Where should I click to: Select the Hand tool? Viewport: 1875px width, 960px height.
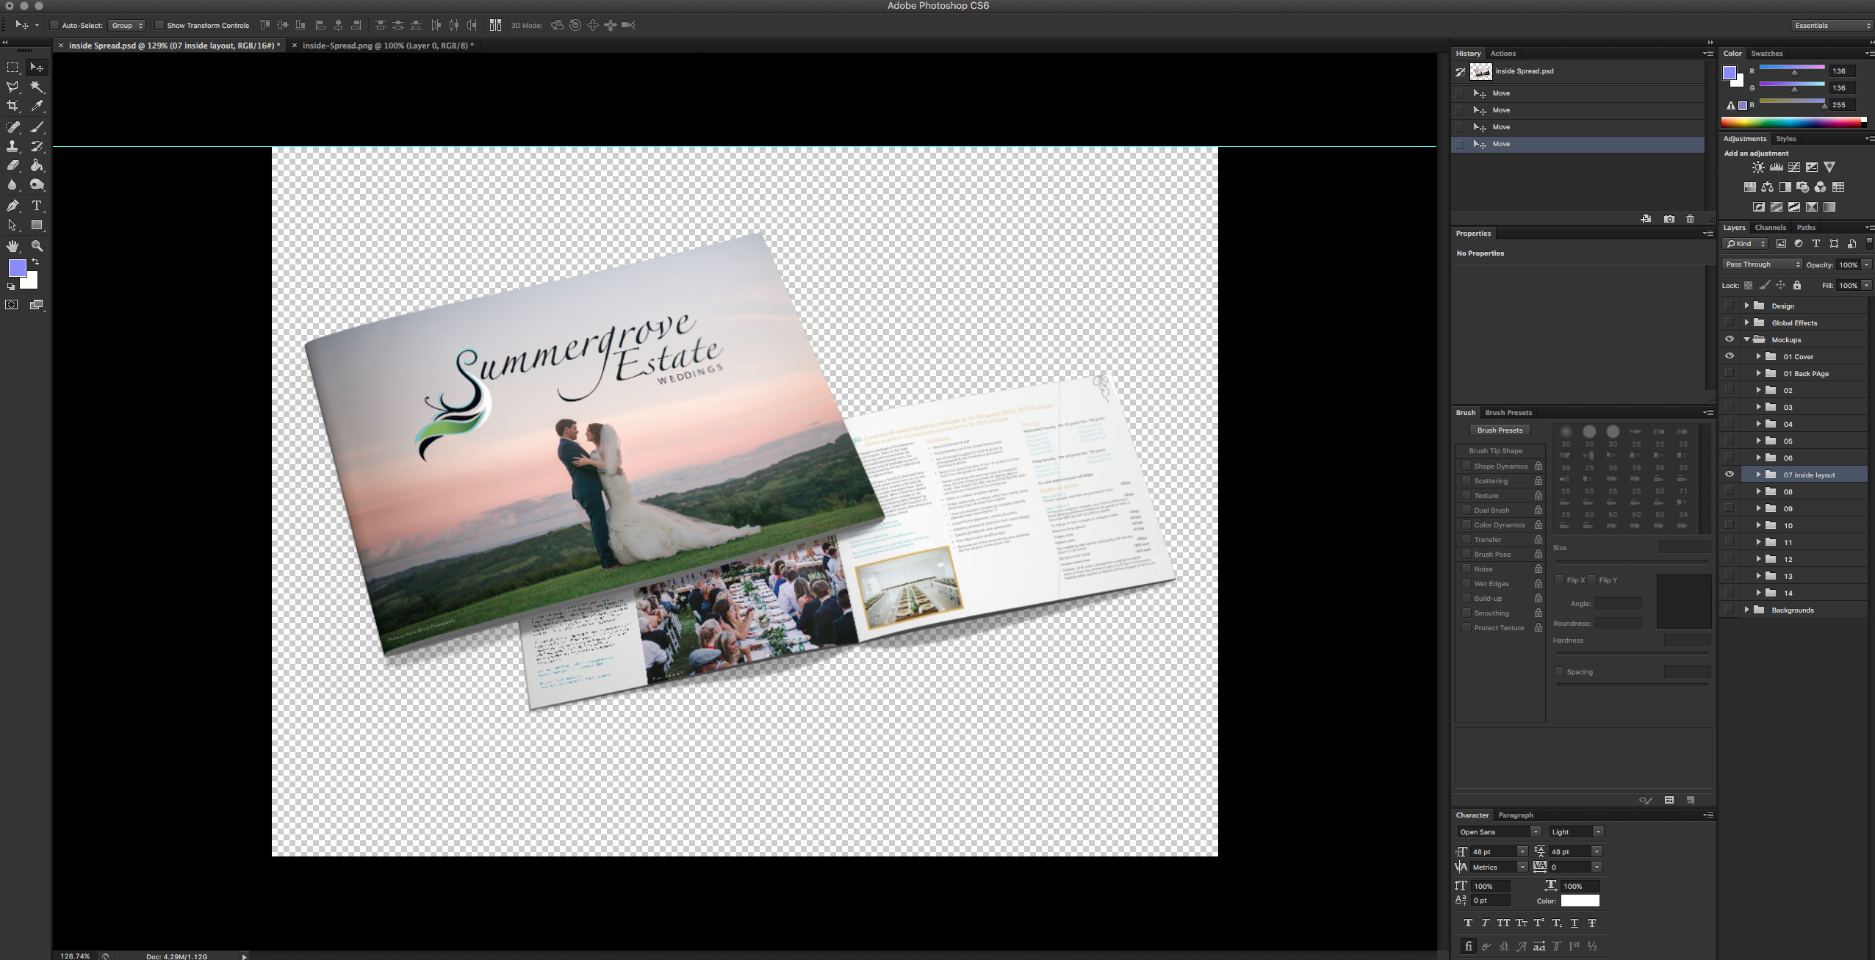tap(12, 246)
